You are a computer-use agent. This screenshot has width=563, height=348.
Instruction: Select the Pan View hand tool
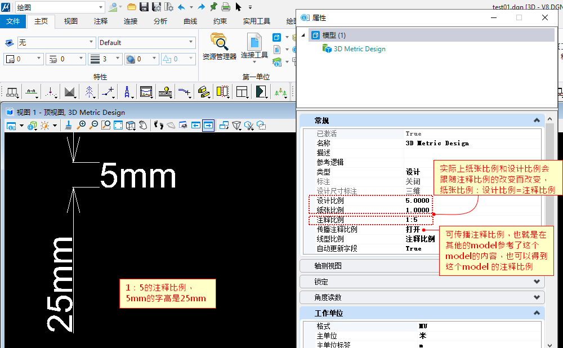point(143,126)
